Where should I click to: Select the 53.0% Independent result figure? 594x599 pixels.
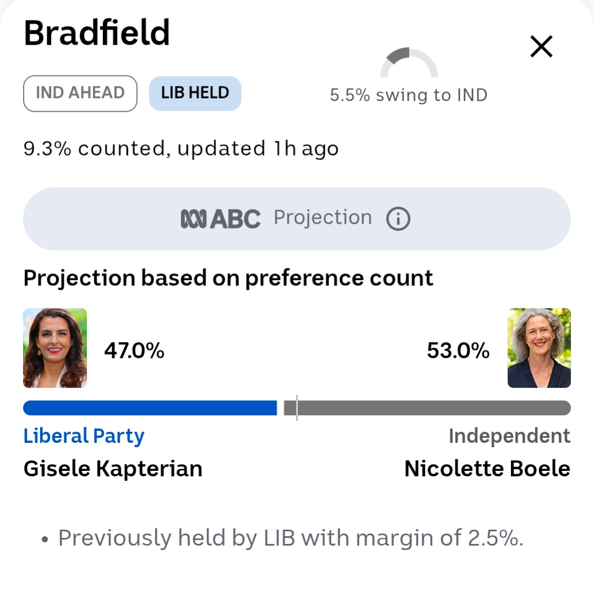pos(458,350)
